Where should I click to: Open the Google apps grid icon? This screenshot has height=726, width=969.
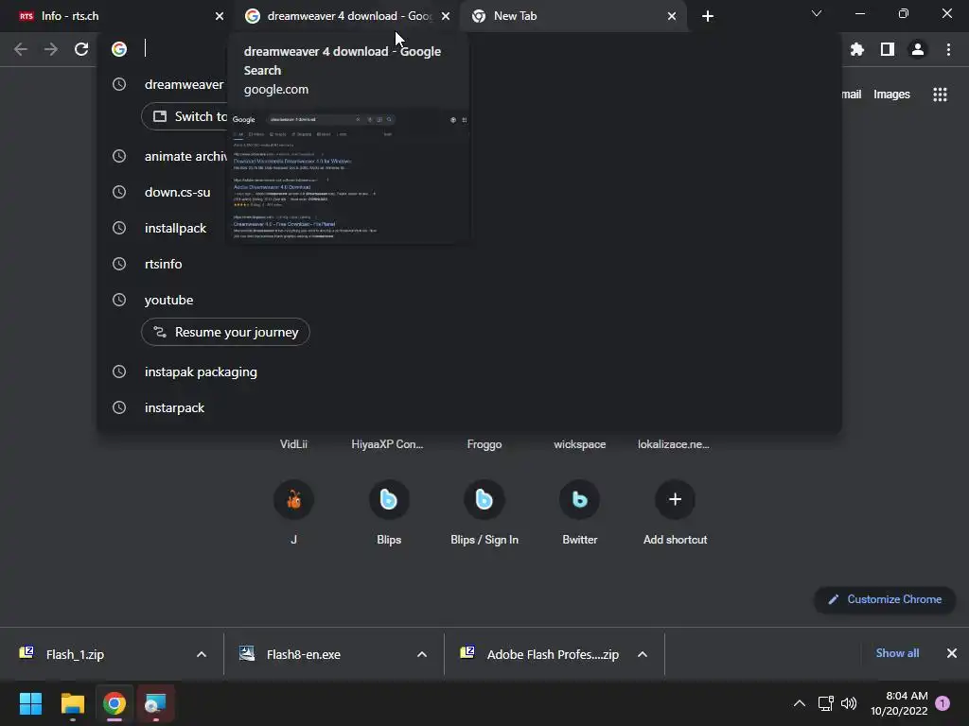[x=940, y=95]
